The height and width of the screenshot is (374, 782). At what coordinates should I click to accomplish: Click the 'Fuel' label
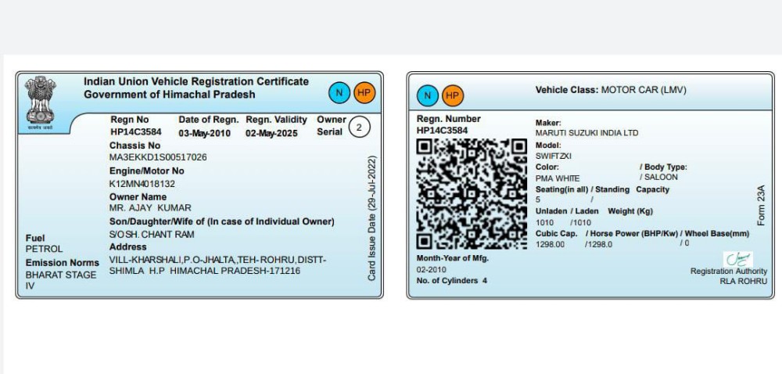point(35,238)
